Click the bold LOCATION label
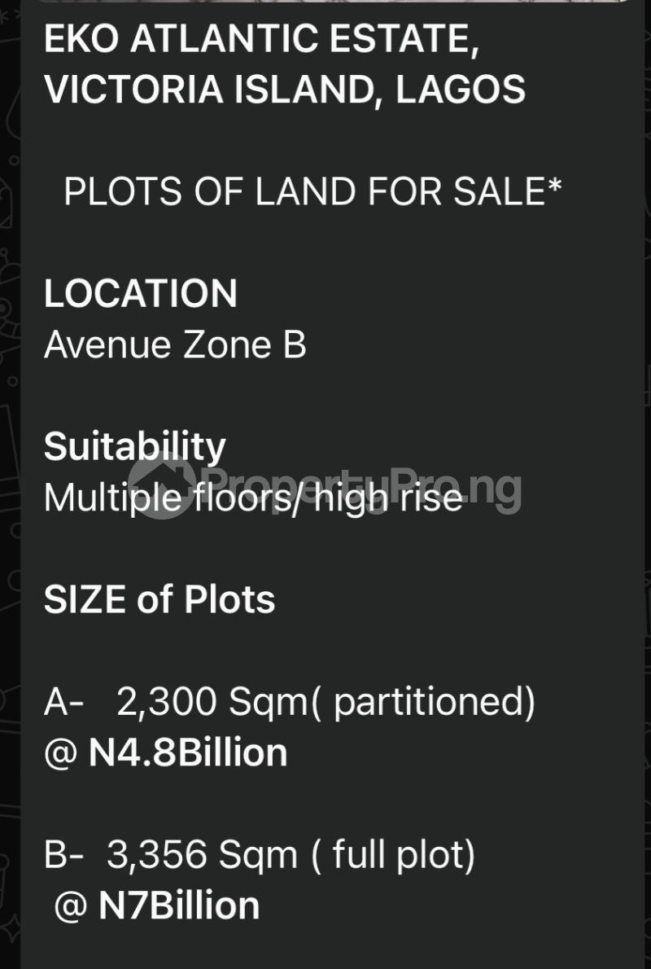651x969 pixels. pyautogui.click(x=141, y=293)
